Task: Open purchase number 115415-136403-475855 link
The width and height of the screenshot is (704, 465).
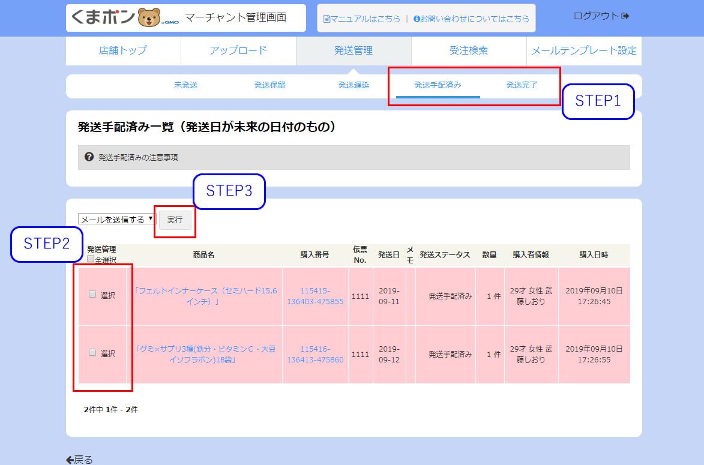Action: coord(315,296)
